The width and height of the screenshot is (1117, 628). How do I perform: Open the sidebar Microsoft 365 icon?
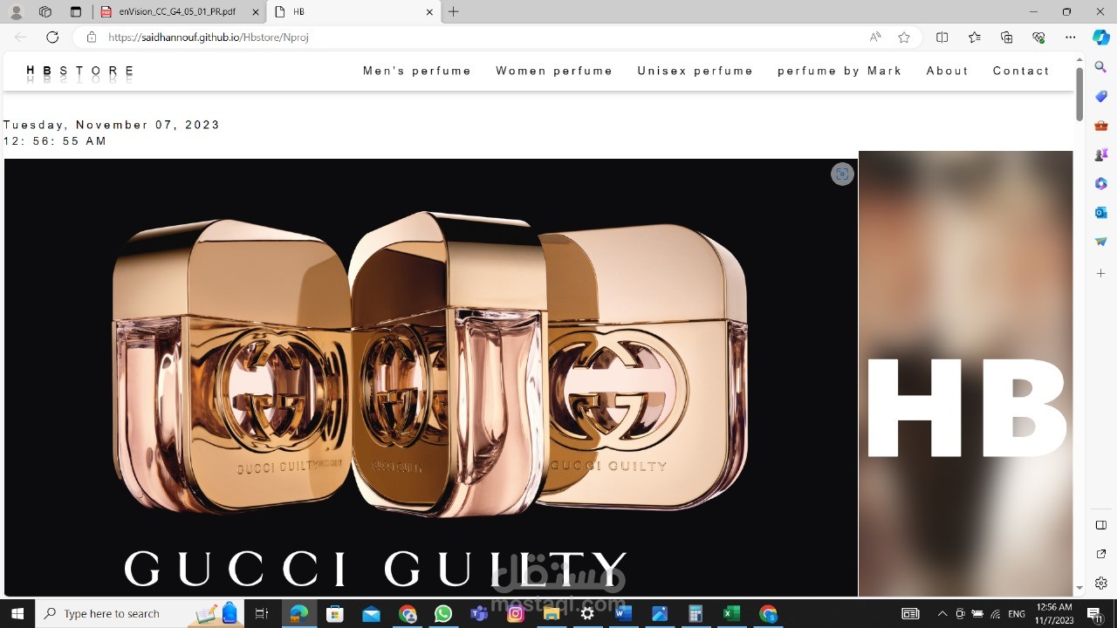click(x=1101, y=184)
